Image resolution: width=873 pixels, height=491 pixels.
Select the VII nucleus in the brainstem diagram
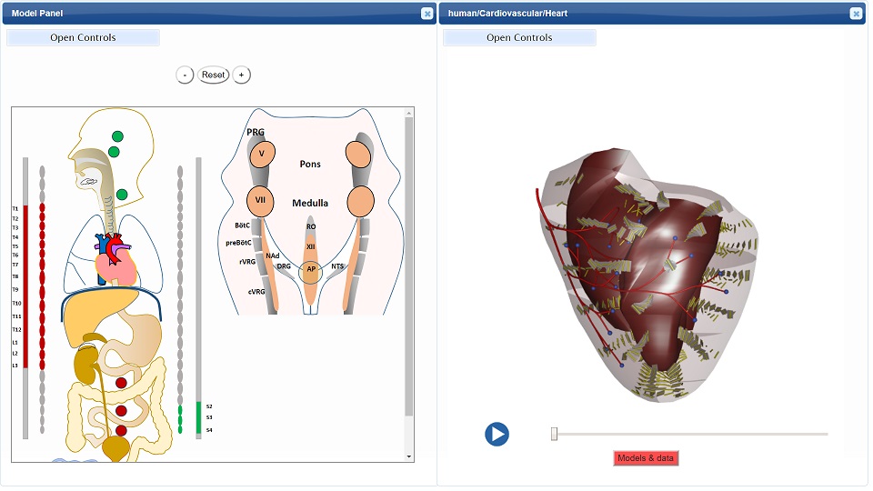point(260,200)
